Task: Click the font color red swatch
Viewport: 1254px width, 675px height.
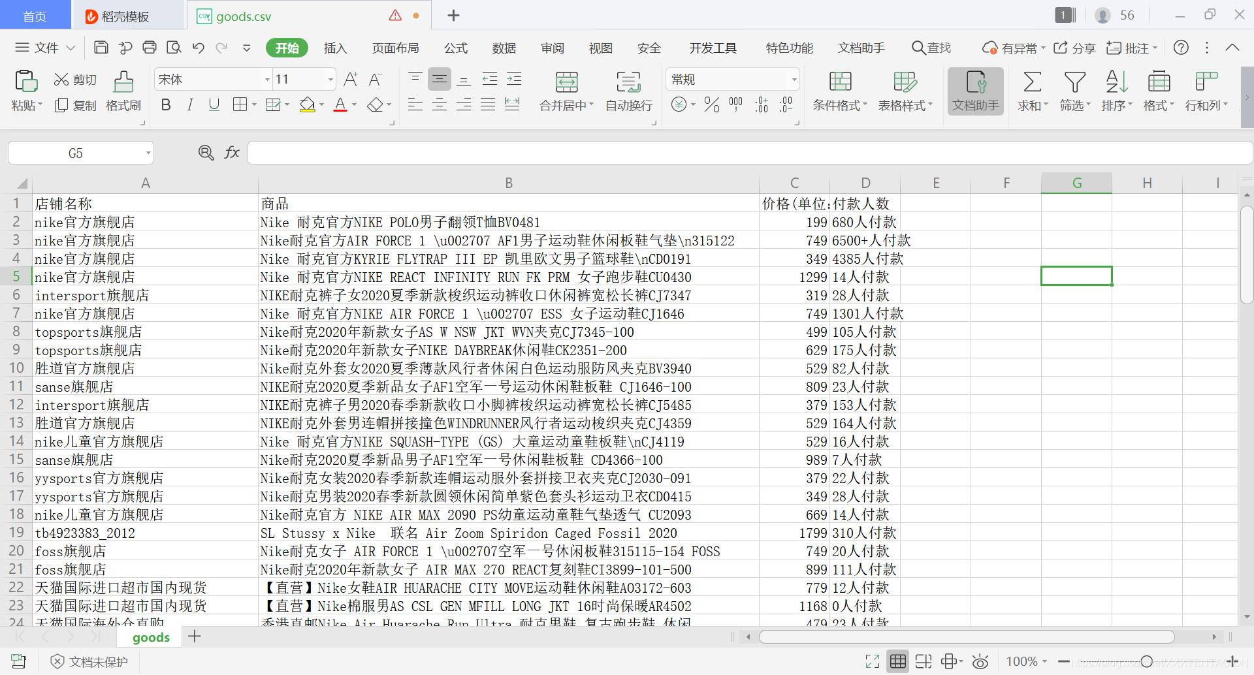Action: coord(340,105)
